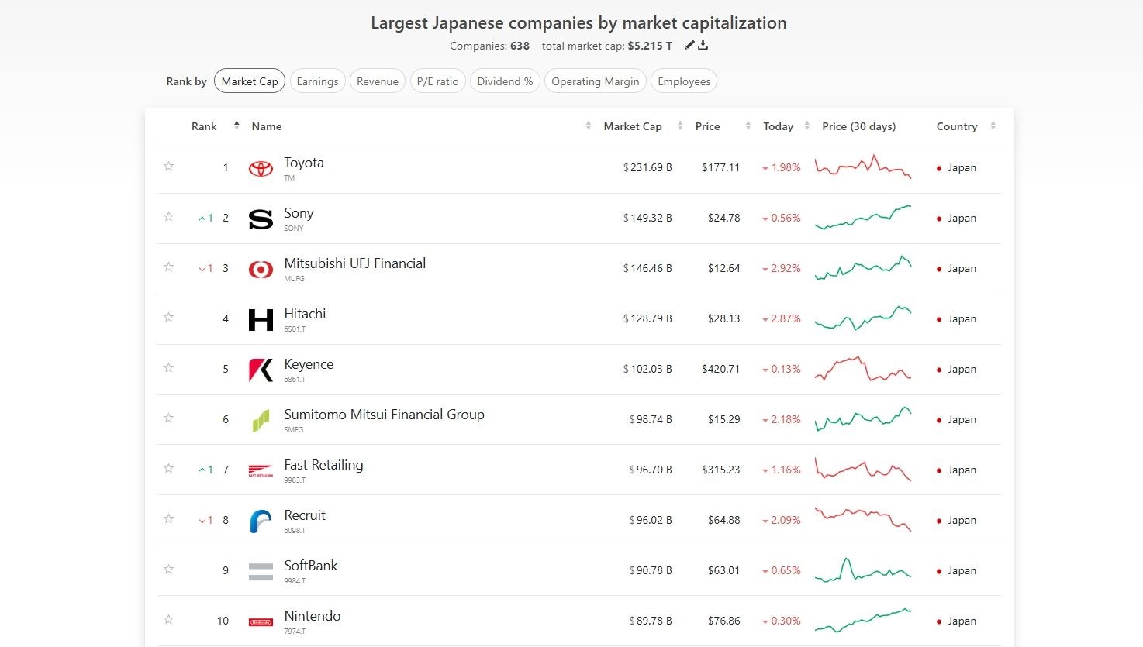Star Sumitomo Mitsui Financial Group row
Screen dimensions: 1143x647
point(168,418)
